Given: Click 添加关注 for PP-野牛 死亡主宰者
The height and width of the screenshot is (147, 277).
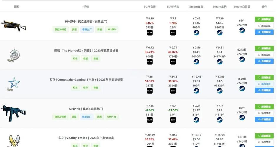Looking at the screenshot, I should point(264,26).
